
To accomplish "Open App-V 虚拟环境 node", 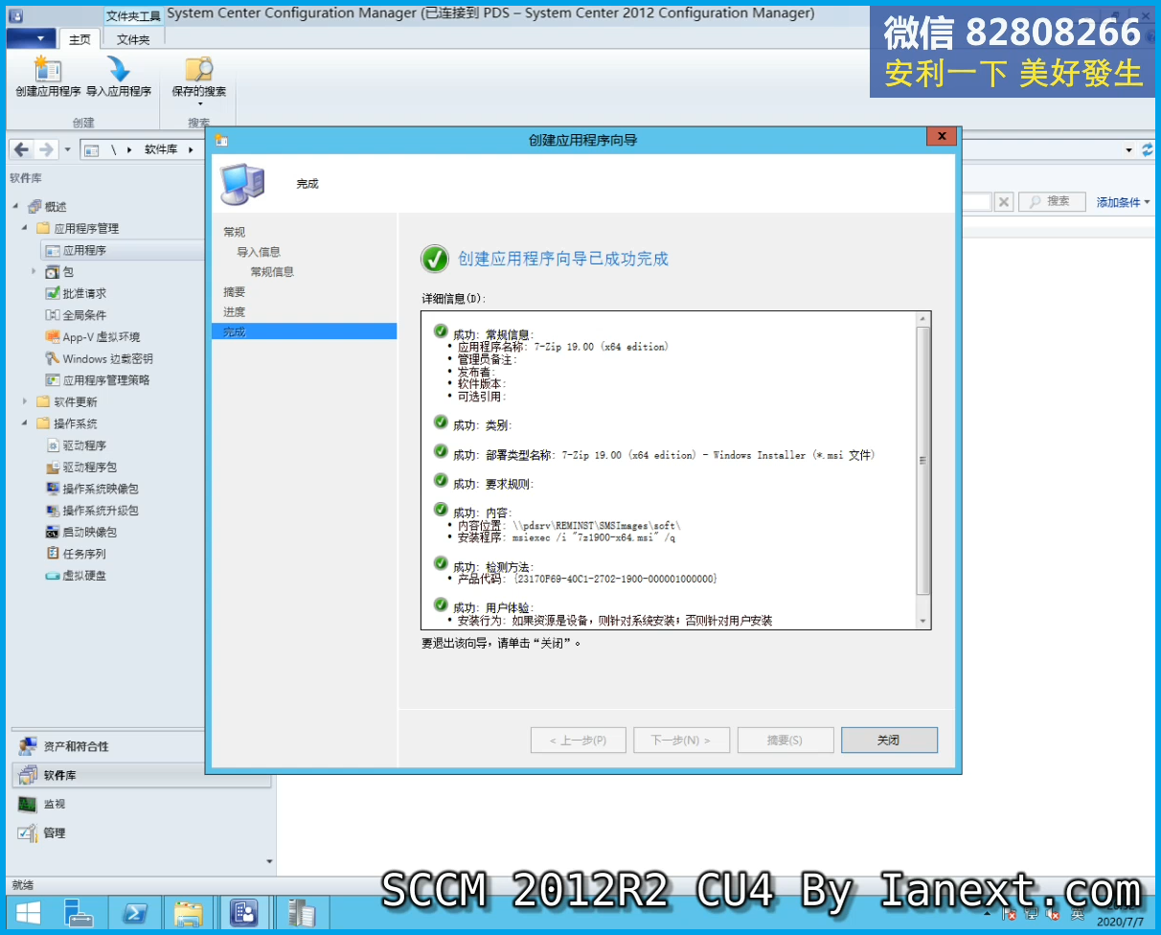I will click(x=101, y=337).
